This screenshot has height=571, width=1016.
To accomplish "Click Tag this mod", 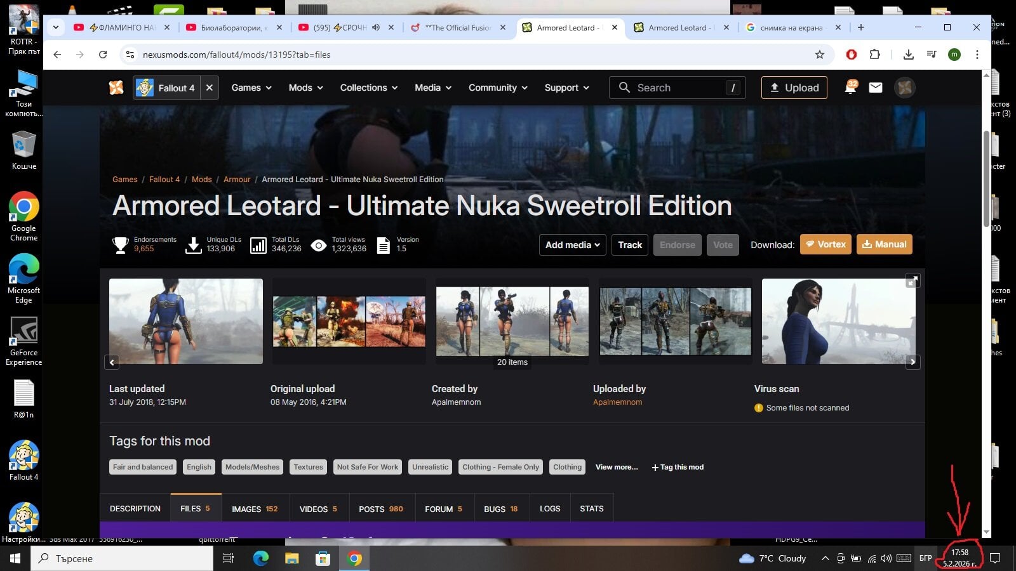I will tap(678, 467).
